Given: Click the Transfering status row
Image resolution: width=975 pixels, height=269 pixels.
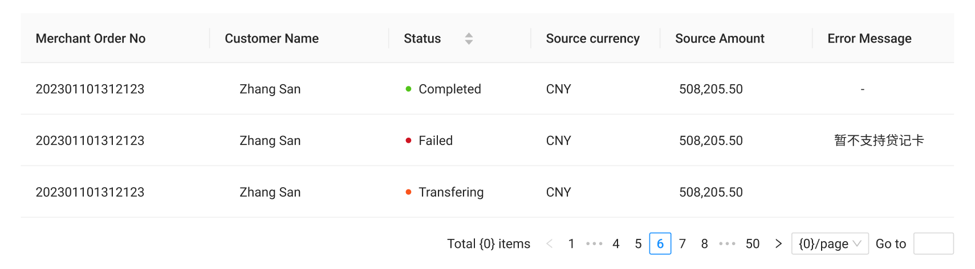Looking at the screenshot, I should (450, 192).
